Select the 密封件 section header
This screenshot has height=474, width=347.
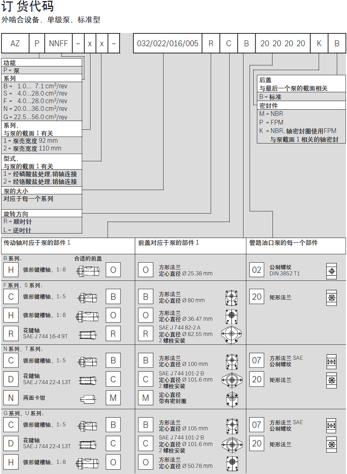point(269,106)
